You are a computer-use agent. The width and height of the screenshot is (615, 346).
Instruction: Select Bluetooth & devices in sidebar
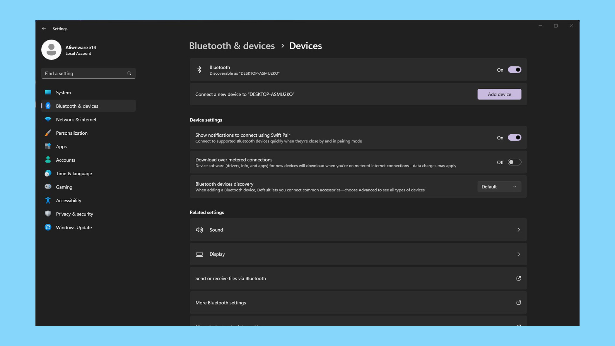tap(88, 106)
